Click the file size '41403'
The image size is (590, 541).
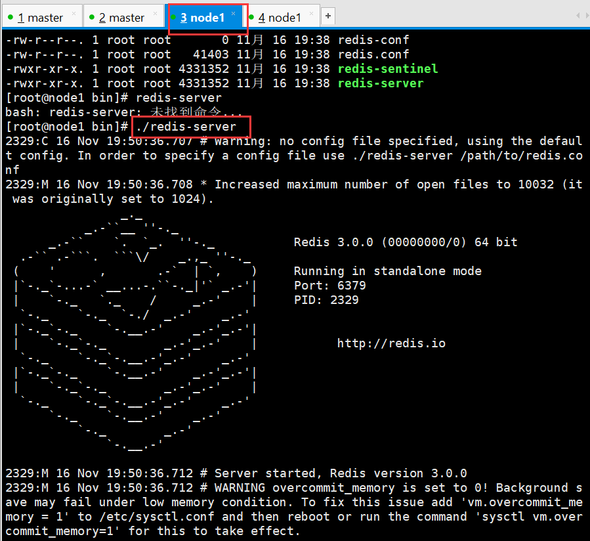211,54
